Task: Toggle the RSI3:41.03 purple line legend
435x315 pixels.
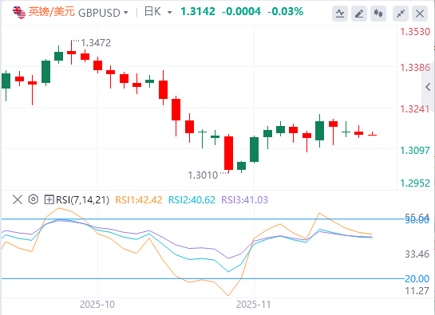Action: (x=244, y=200)
